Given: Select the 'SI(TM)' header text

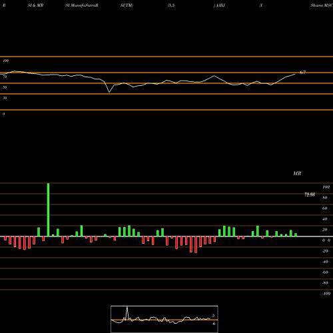Looking at the screenshot, I should [127, 5].
